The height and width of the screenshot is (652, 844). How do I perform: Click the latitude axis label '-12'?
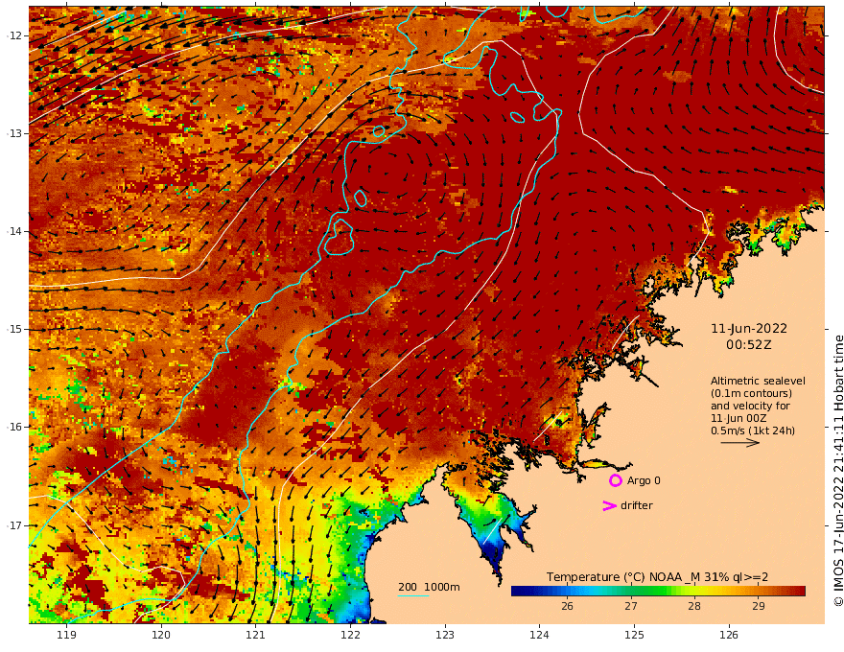click(x=14, y=35)
